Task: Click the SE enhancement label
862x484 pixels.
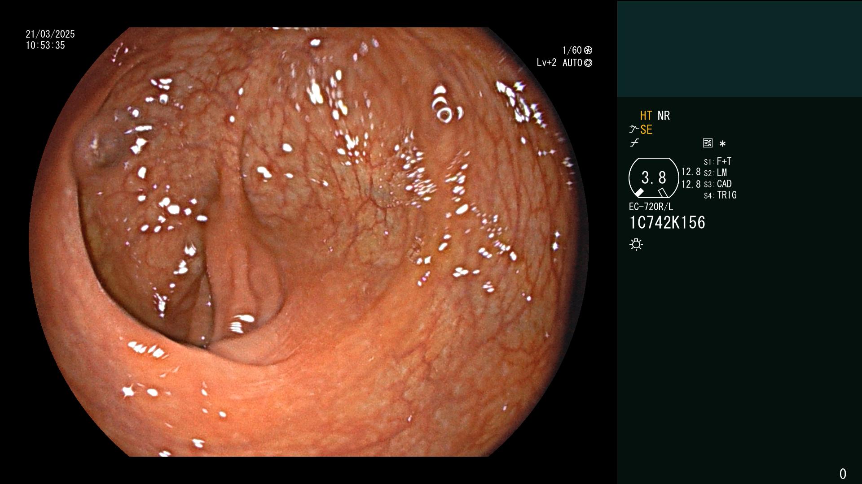Action: point(646,130)
